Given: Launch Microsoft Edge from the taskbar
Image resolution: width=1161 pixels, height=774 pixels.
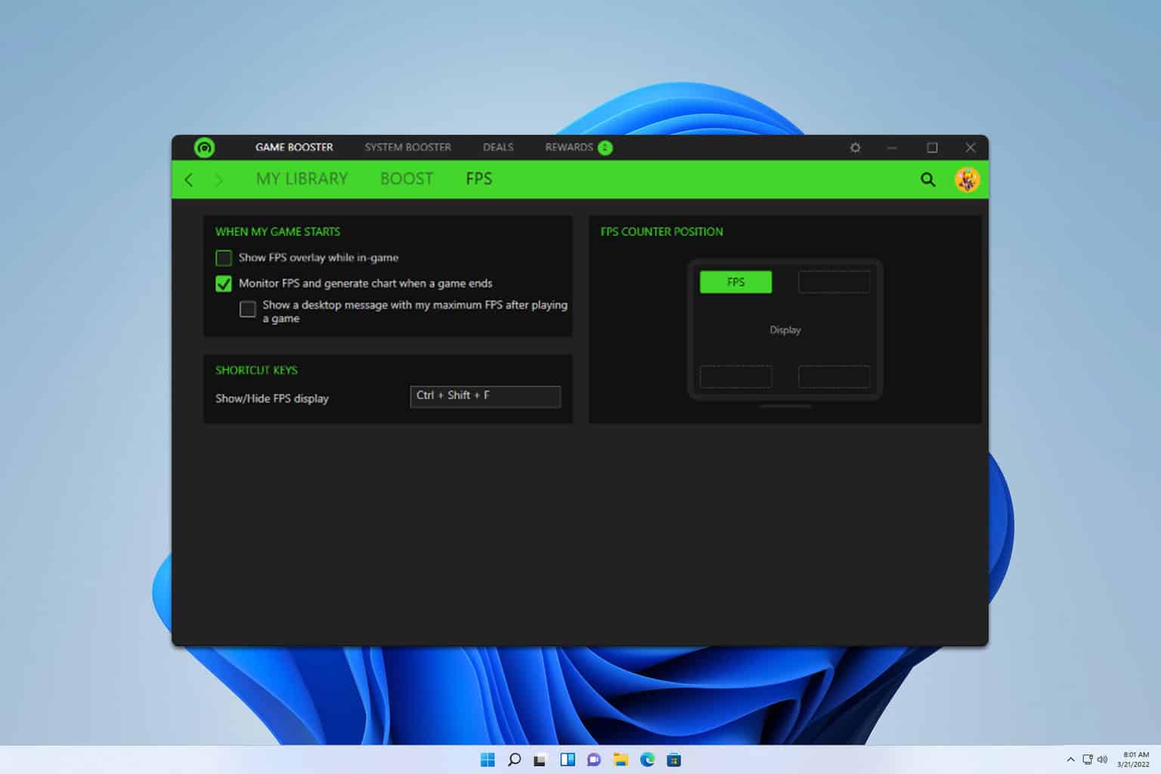Looking at the screenshot, I should (x=647, y=760).
